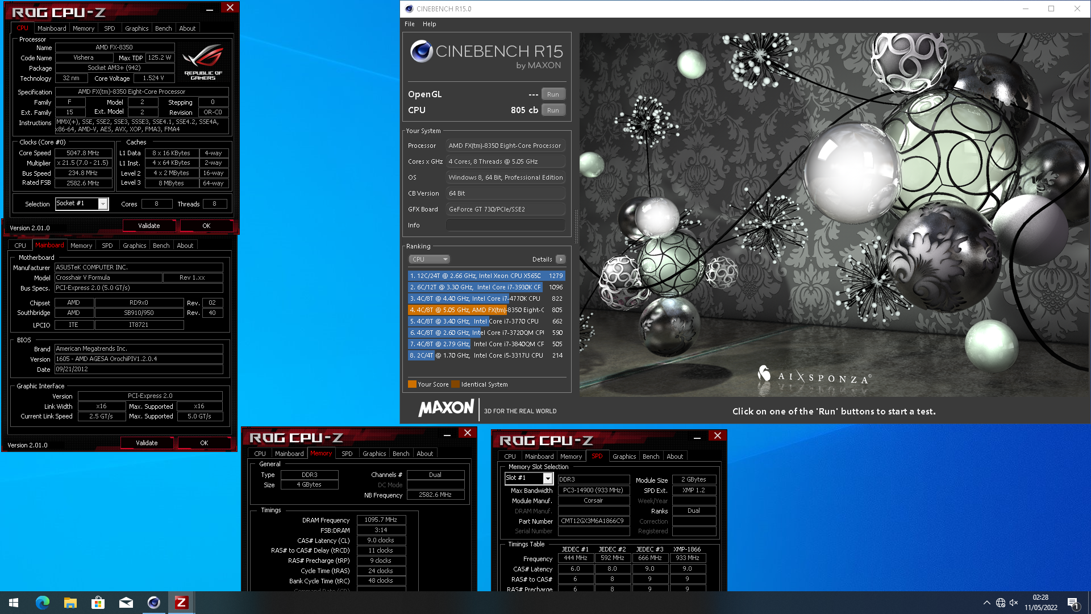Select the Core i7-4770K ranking row
The height and width of the screenshot is (614, 1091).
pyautogui.click(x=486, y=298)
